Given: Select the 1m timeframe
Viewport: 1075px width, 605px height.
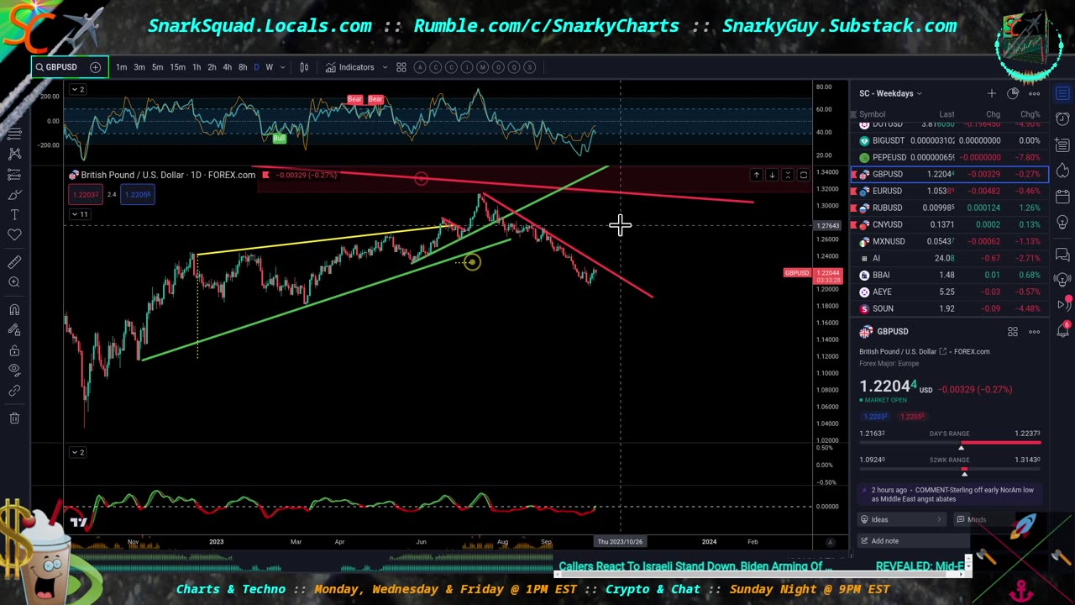Looking at the screenshot, I should [121, 67].
